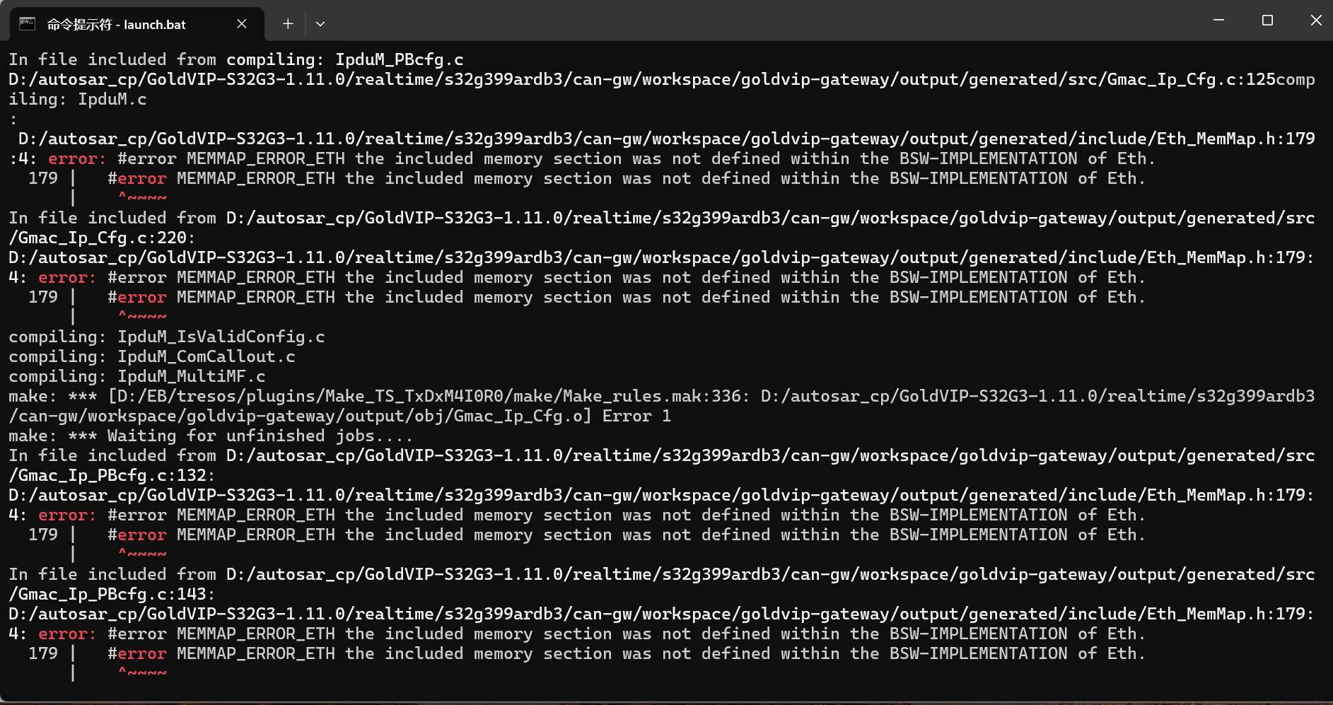Click the "iling: IpduM.c" output line
The width and height of the screenshot is (1333, 705).
pos(78,100)
